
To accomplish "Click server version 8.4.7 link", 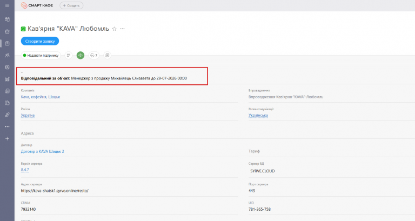I will pos(25,170).
